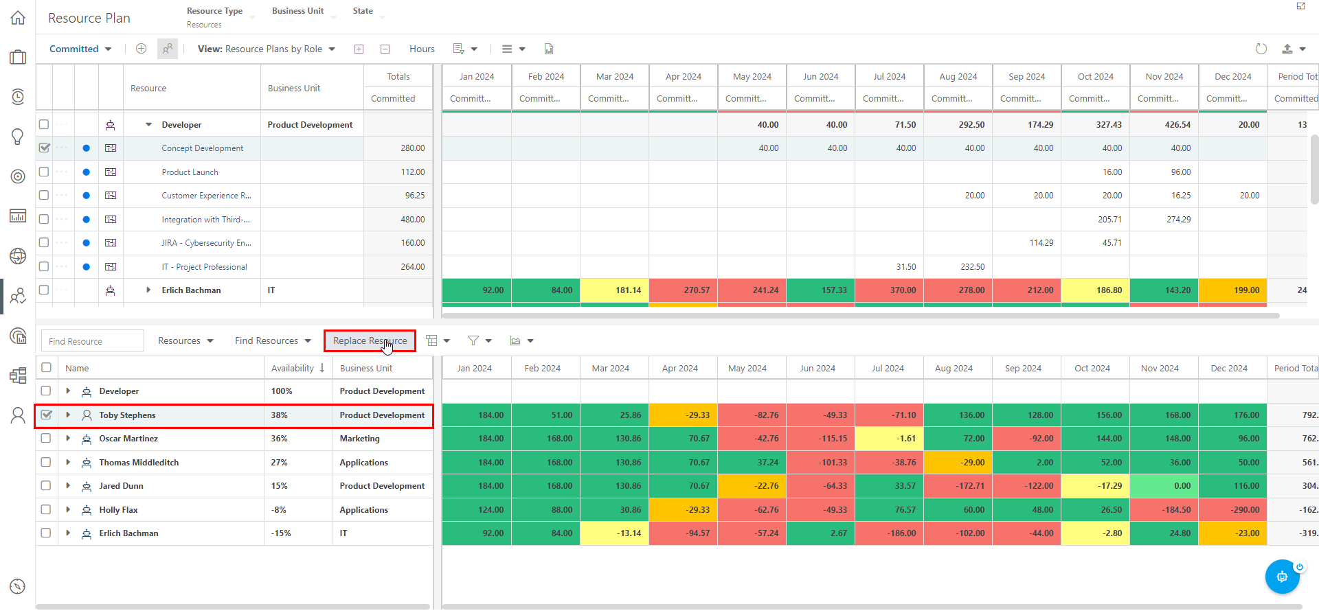Click the add plus circle icon

(141, 49)
